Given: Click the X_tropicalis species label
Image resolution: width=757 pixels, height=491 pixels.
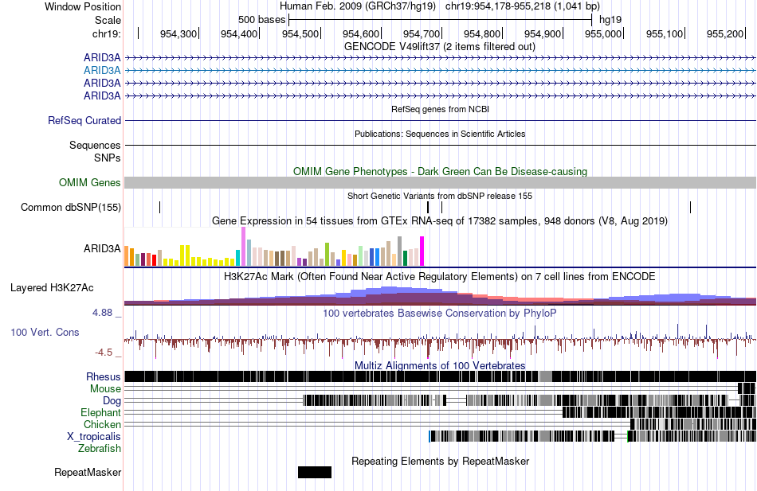Looking at the screenshot, I should tap(94, 437).
